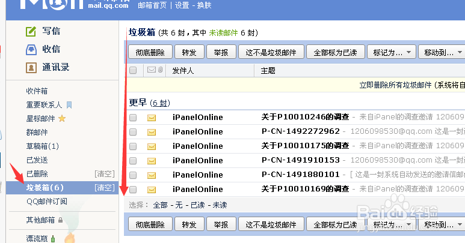Click unread envelope icon for P-CN-1491880101

(x=152, y=175)
